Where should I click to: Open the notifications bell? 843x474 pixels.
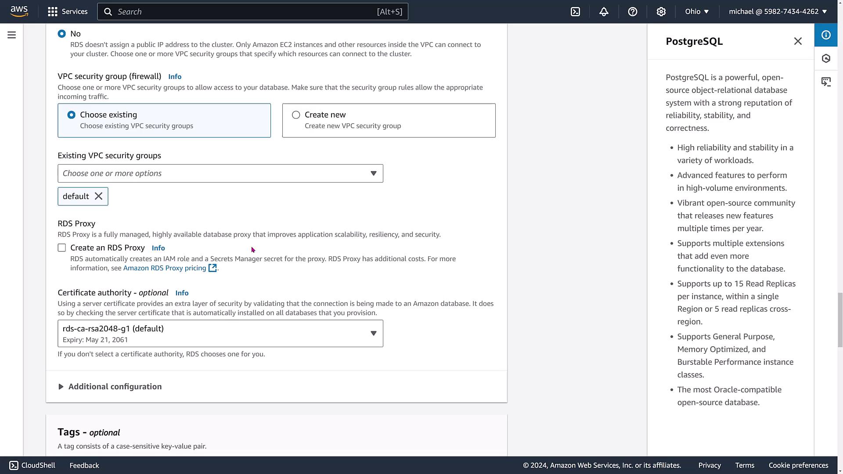[x=604, y=12]
